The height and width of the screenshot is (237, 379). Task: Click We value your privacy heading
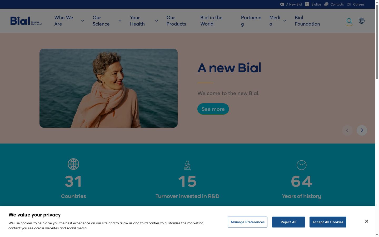coord(34,215)
